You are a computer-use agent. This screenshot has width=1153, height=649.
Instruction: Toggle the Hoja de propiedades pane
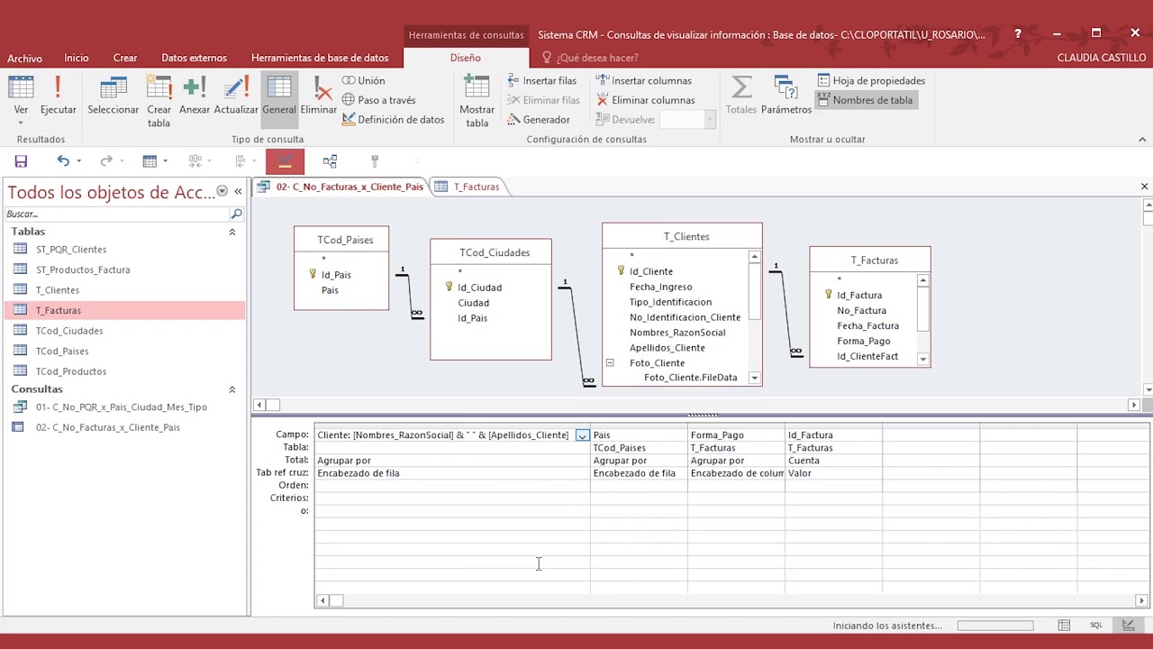pyautogui.click(x=871, y=80)
